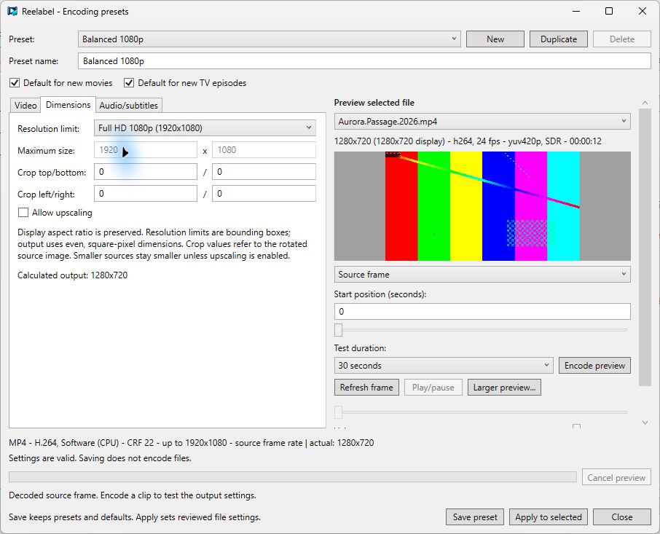Open the Test duration dropdown
Viewport: 660px width, 534px height.
443,365
